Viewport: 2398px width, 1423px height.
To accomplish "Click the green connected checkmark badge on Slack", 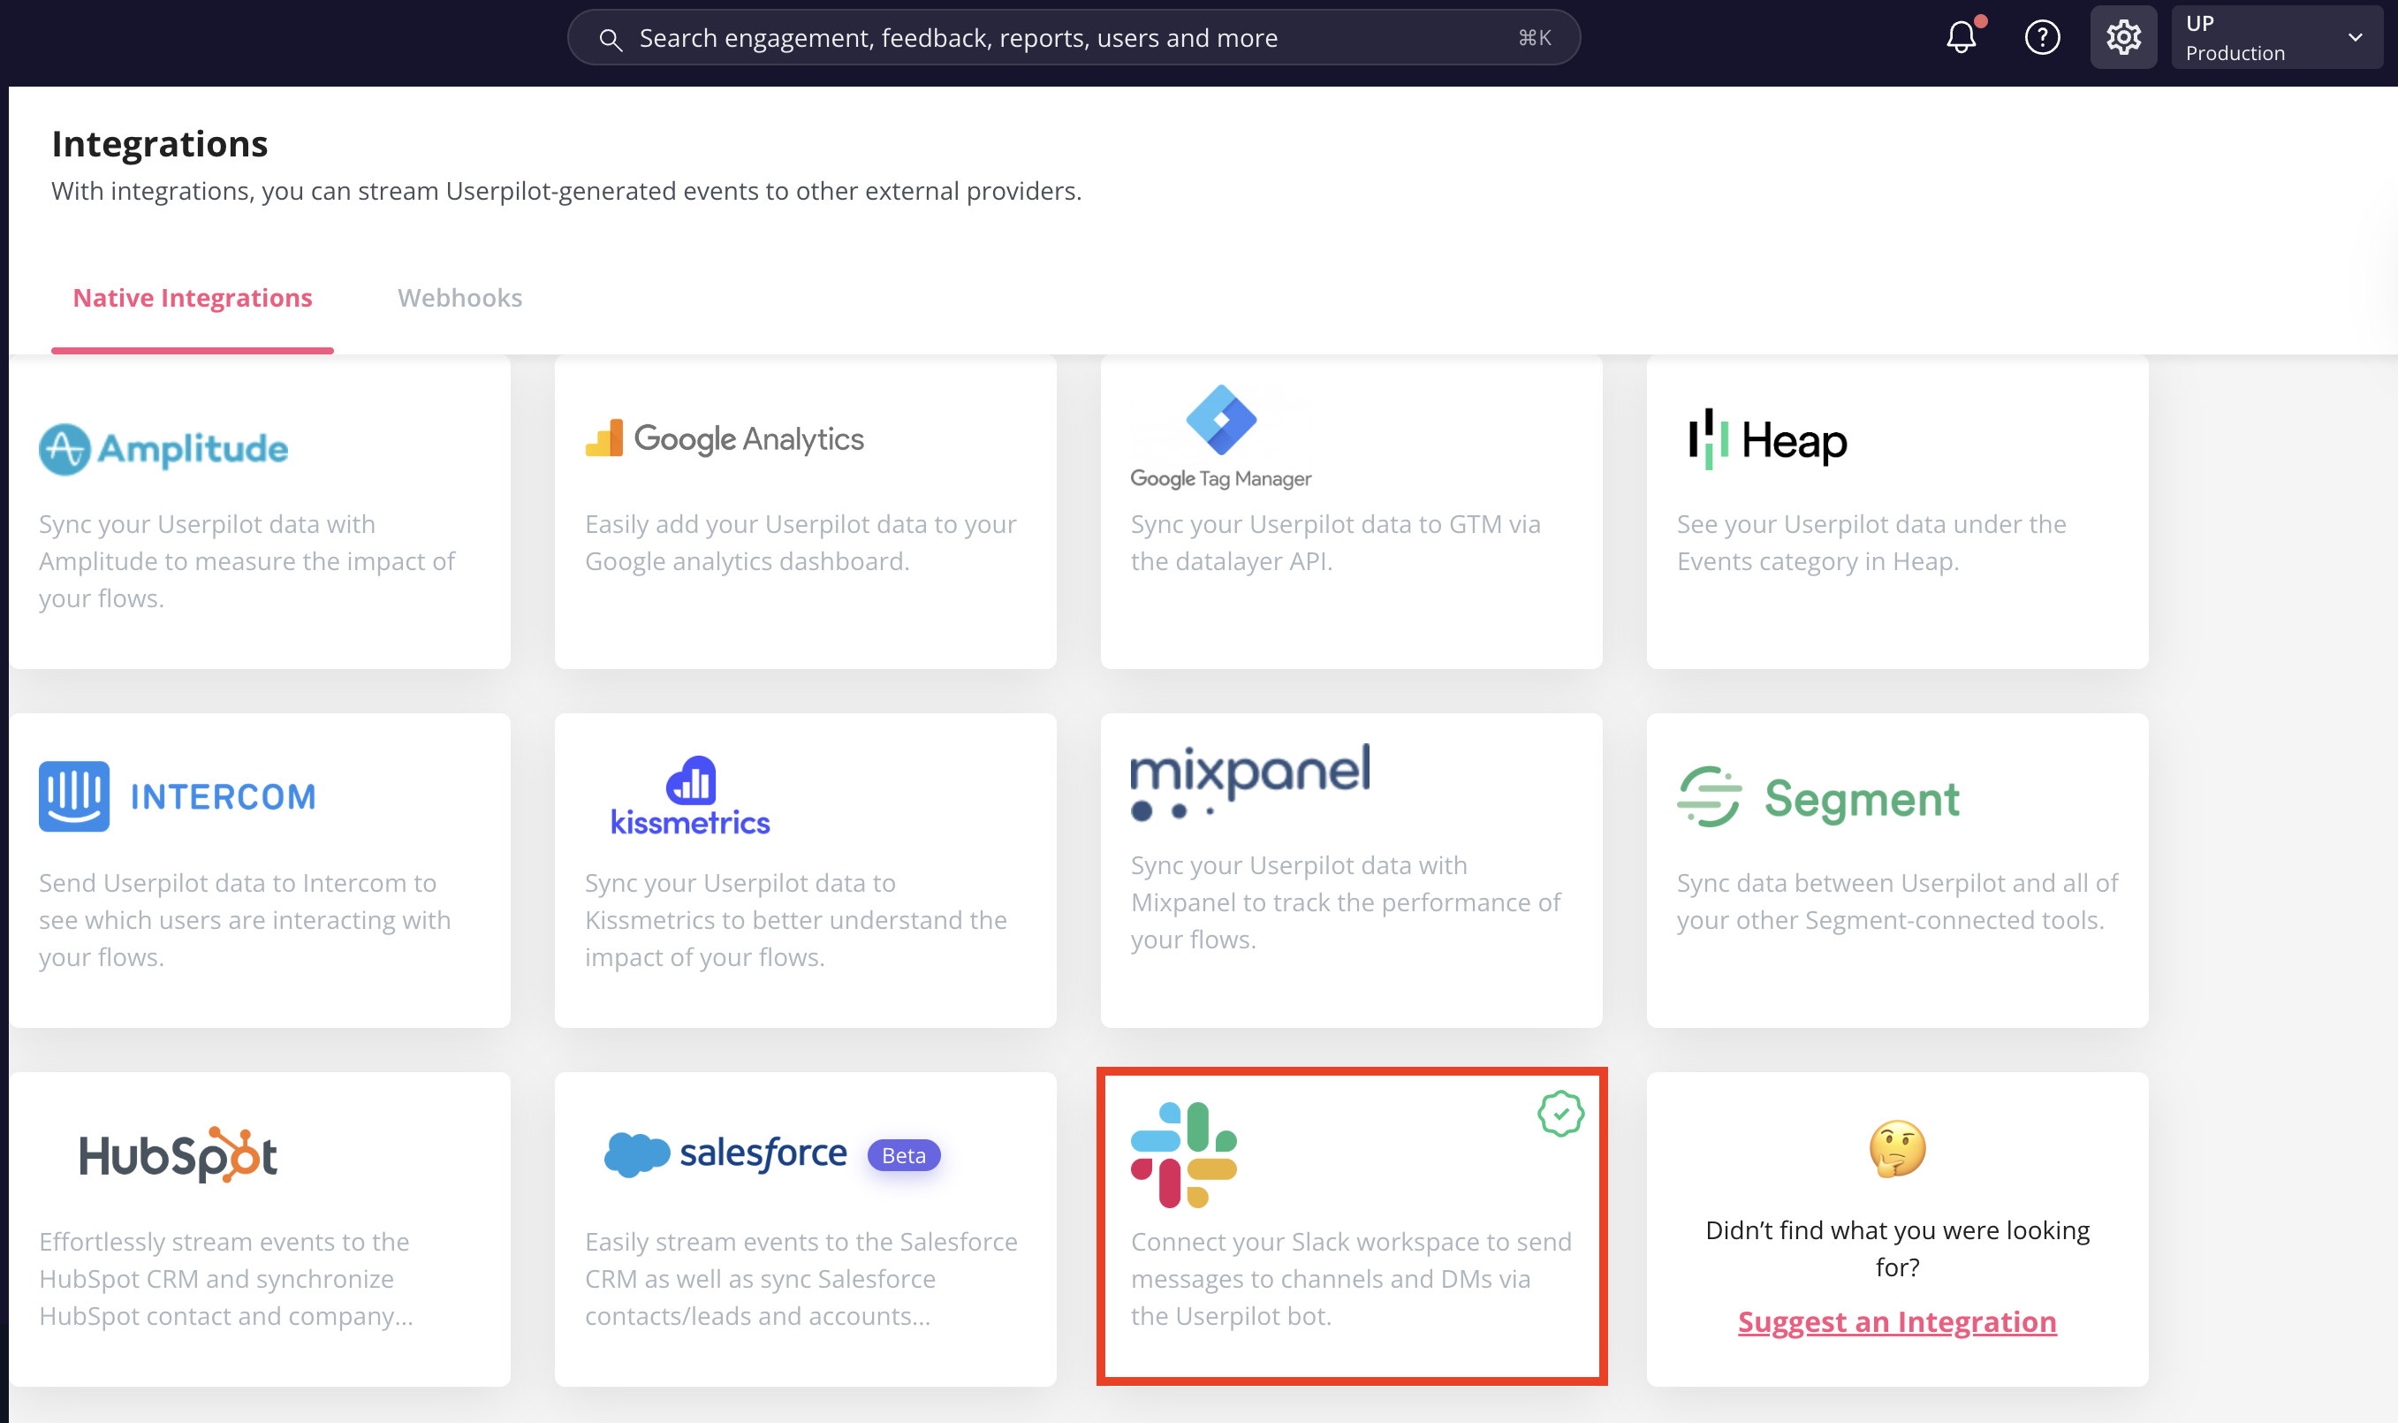I will [1559, 1114].
